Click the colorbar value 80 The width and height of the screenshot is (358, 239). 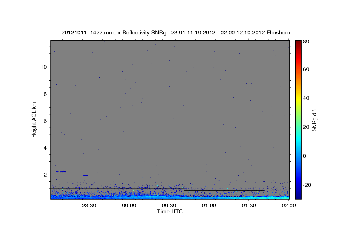tap(306, 42)
